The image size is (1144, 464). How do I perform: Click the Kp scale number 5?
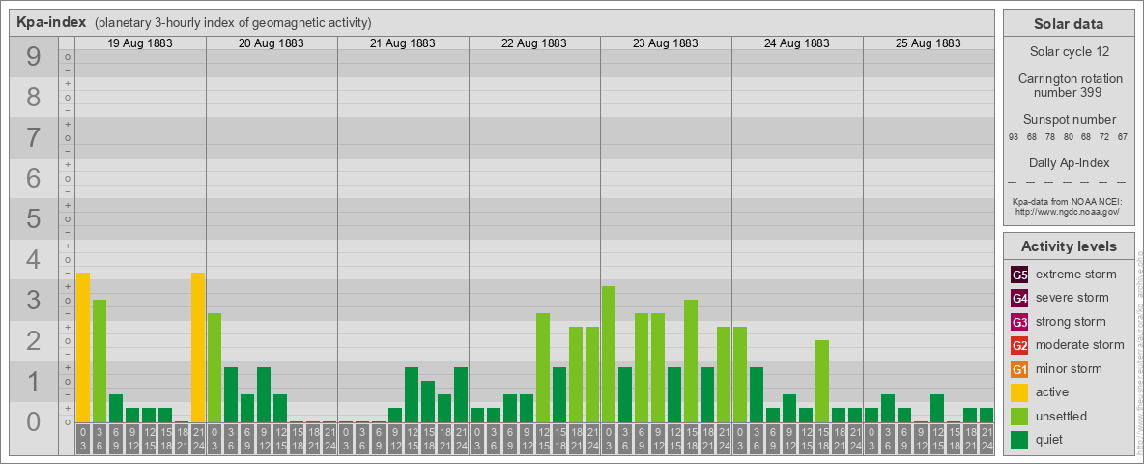33,218
